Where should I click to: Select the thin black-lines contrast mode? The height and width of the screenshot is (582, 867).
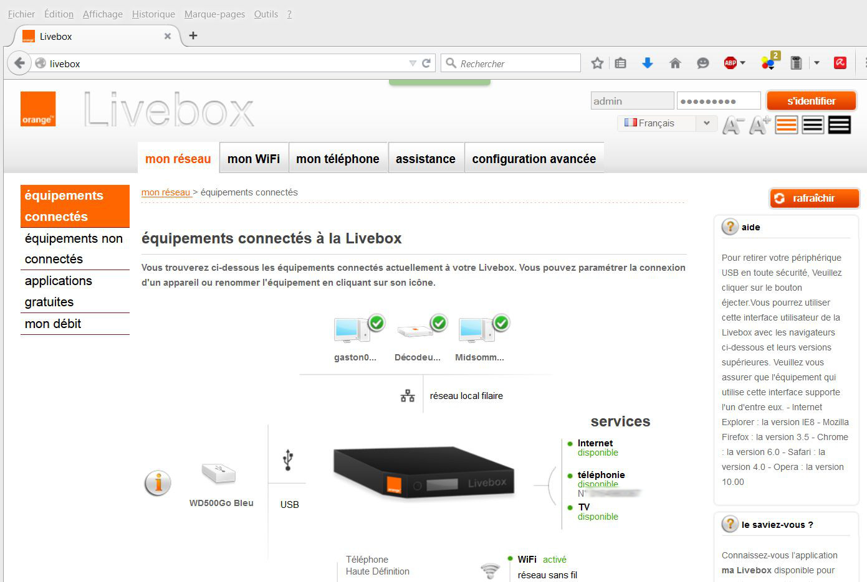[x=813, y=125]
